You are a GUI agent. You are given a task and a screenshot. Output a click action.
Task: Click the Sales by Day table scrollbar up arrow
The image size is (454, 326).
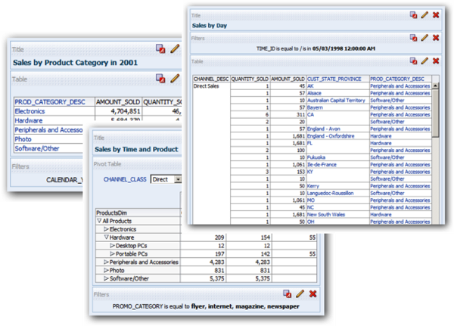coord(435,85)
